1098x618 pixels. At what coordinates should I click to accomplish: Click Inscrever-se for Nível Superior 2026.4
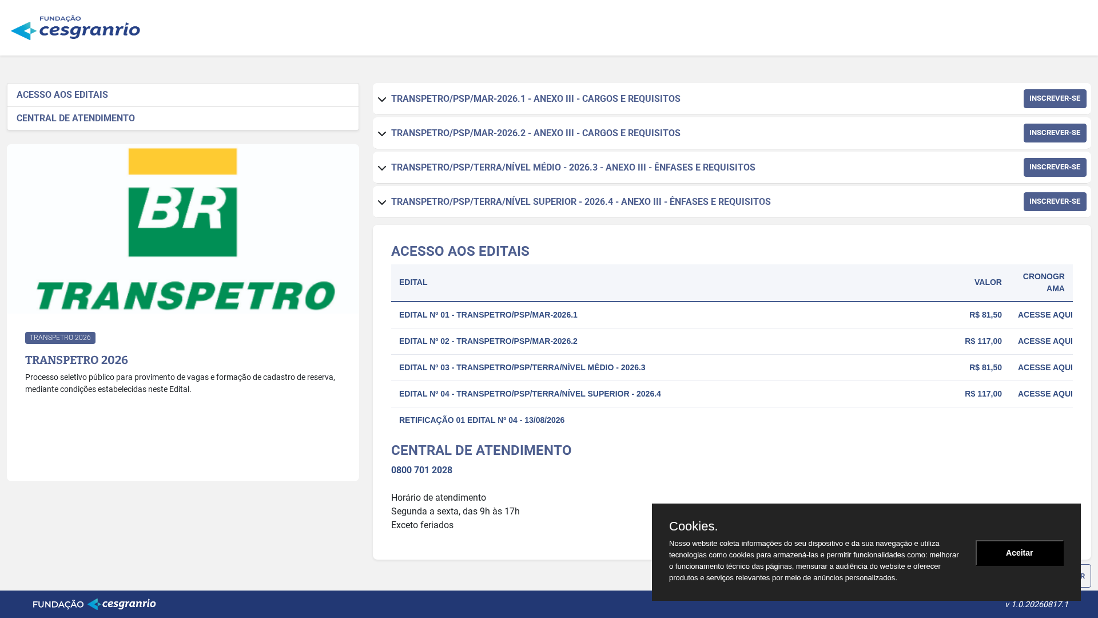pos(1055,201)
